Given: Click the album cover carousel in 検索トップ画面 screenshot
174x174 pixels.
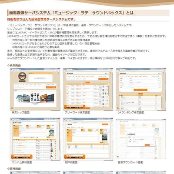Looking at the screenshot, I should coord(35,97).
